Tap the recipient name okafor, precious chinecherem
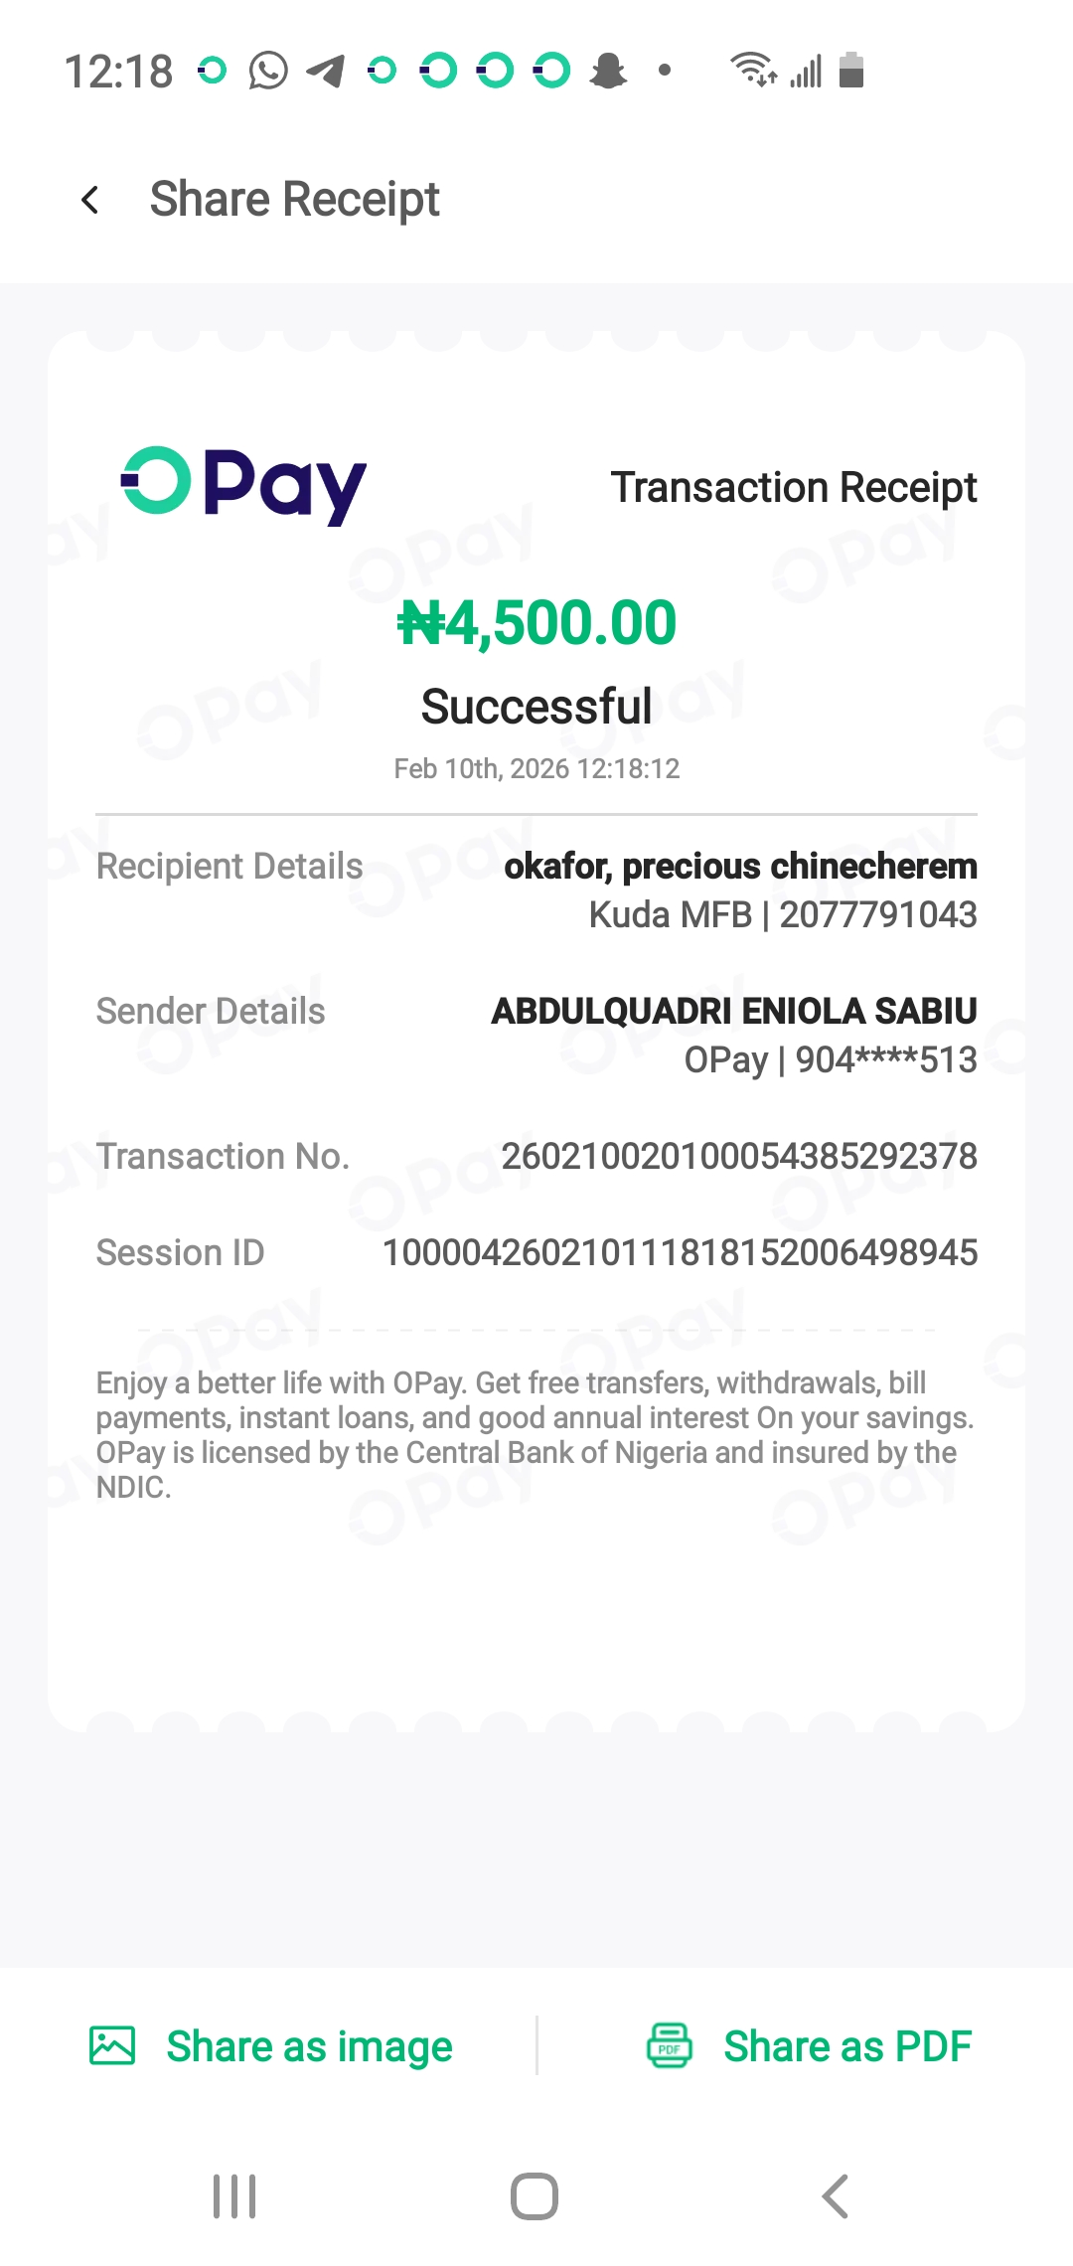This screenshot has height=2266, width=1073. click(740, 867)
